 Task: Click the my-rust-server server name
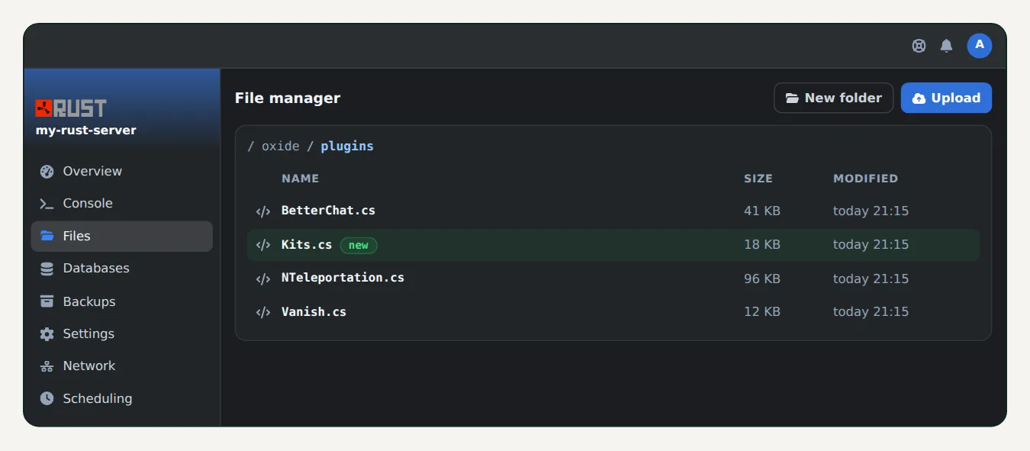click(86, 130)
